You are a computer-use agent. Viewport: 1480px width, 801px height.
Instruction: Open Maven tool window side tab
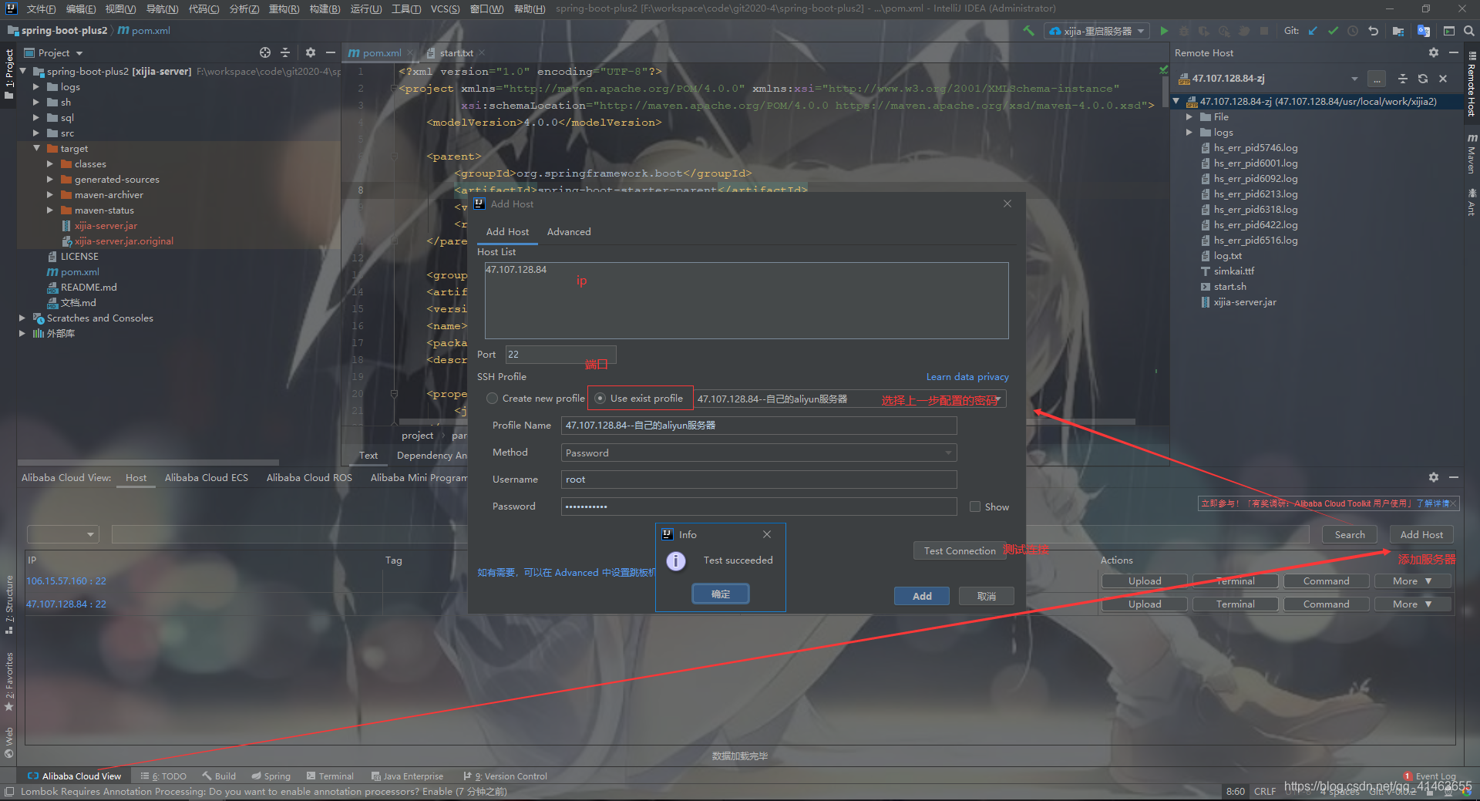pyautogui.click(x=1472, y=154)
